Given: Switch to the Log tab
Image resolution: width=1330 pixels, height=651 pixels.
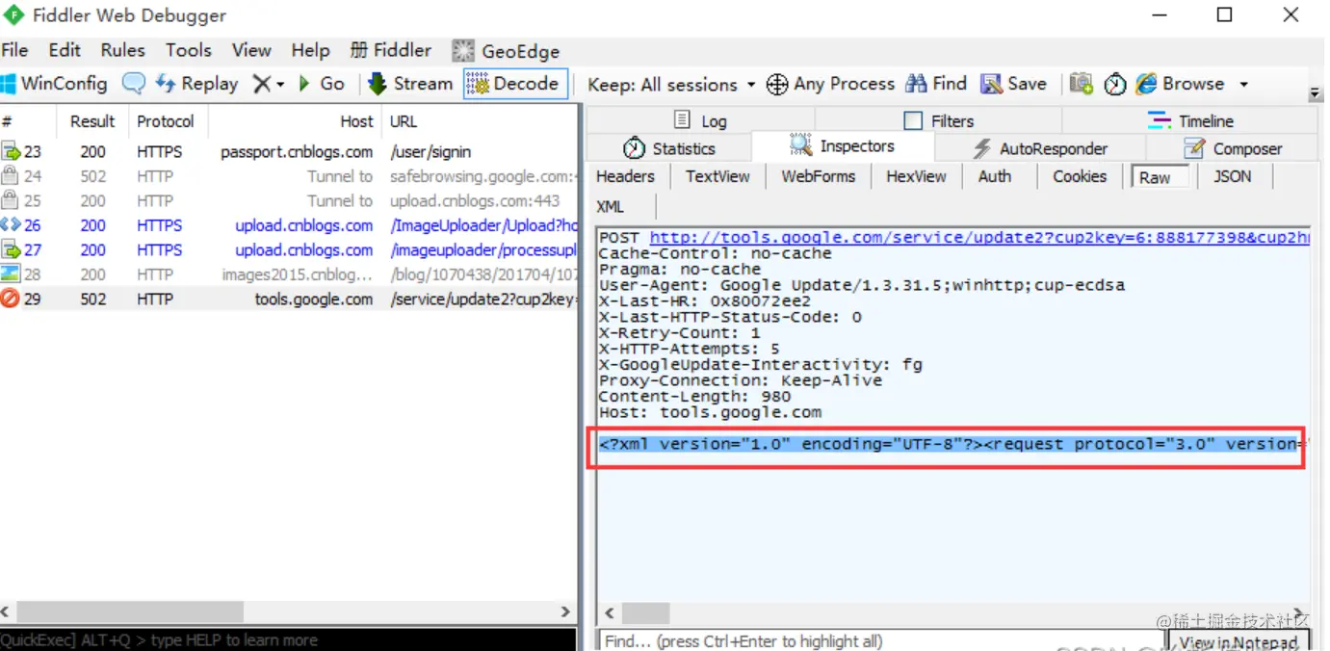Looking at the screenshot, I should point(699,120).
